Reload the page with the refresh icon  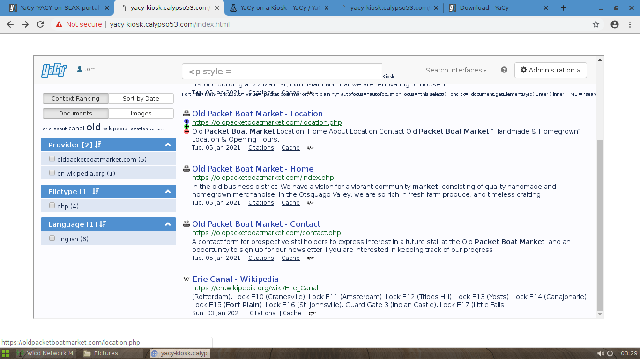point(40,24)
